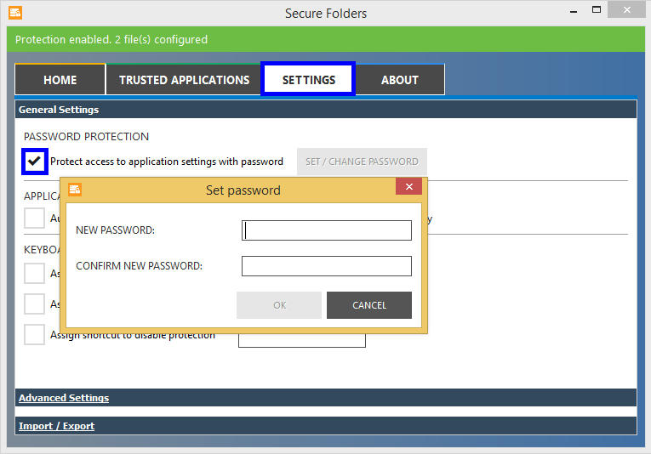Click the 'NEW PASSWORD:' label
The height and width of the screenshot is (454, 651).
(x=115, y=230)
